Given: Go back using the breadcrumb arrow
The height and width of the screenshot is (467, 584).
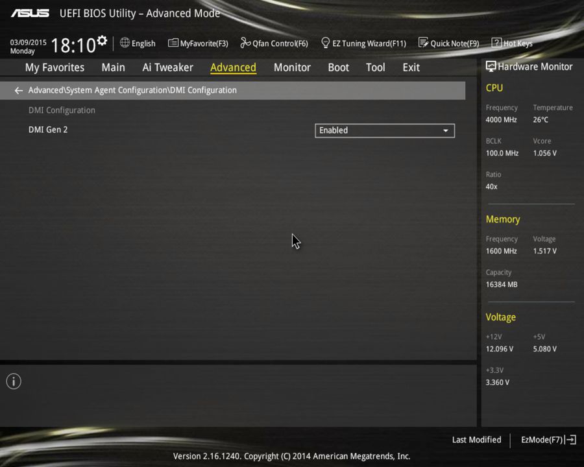Looking at the screenshot, I should [18, 90].
